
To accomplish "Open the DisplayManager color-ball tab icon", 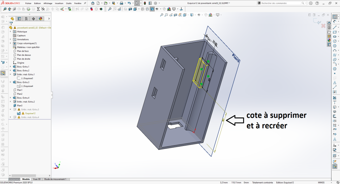I will tap(40, 19).
